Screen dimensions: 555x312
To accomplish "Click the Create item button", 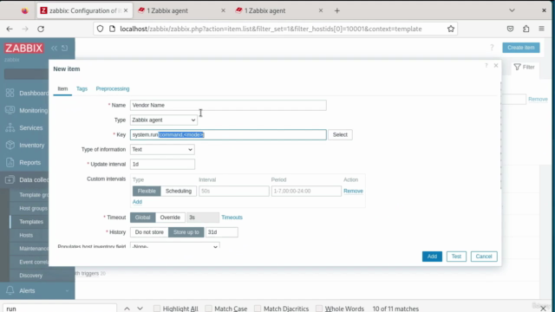I will tap(521, 48).
